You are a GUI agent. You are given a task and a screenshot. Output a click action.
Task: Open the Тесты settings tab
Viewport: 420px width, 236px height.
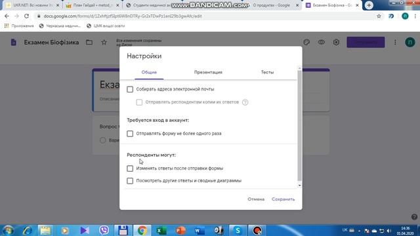(267, 72)
